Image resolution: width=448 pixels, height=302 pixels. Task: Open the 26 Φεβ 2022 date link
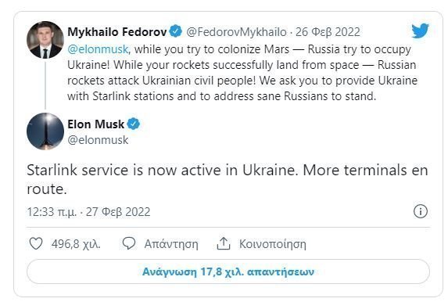[x=328, y=32]
